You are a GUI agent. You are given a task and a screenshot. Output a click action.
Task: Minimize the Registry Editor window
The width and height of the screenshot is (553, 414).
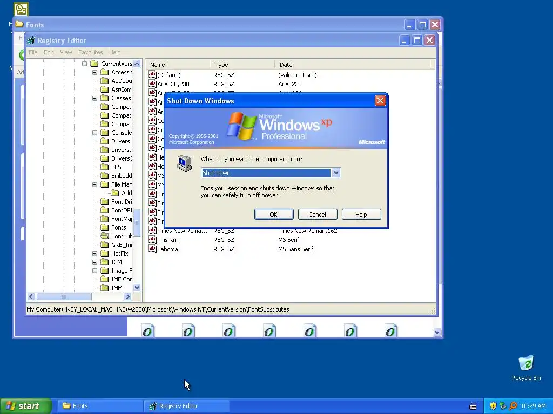pos(404,40)
